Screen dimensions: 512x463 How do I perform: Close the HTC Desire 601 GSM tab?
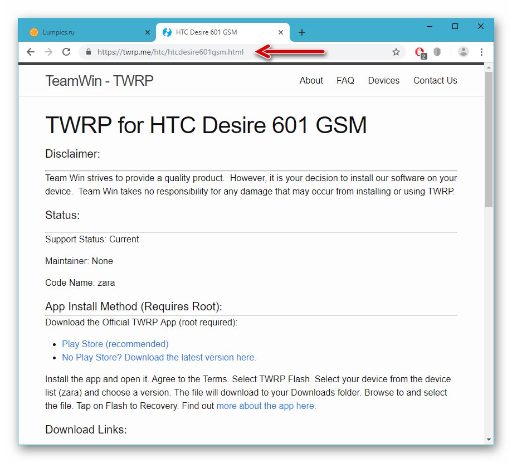[x=281, y=32]
